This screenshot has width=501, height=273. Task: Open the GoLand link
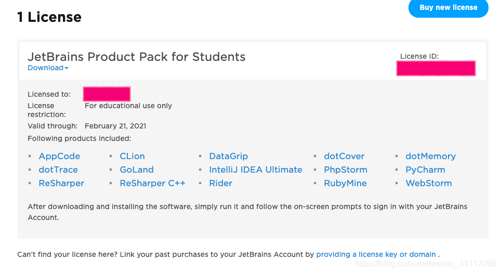[137, 170]
